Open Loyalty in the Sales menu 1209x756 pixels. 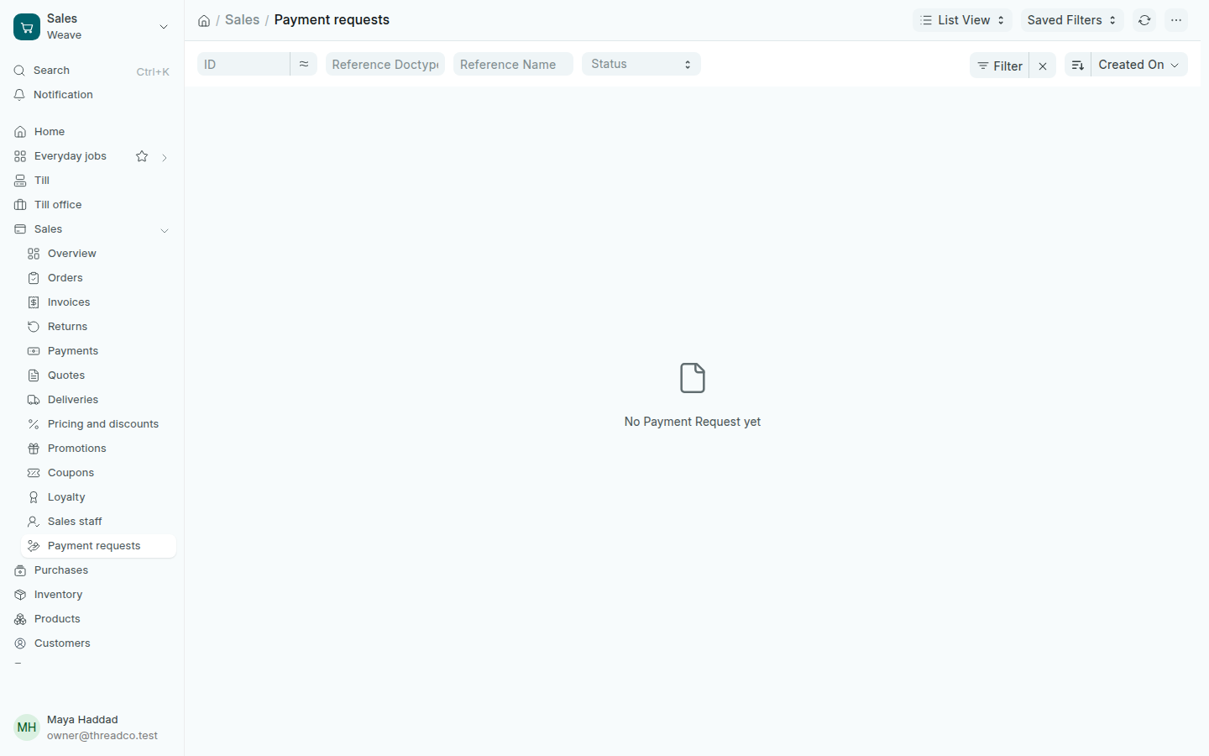click(x=98, y=497)
